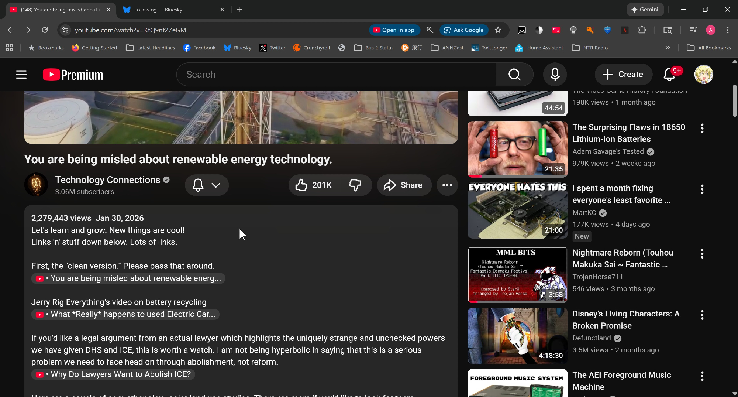Open YouTube notifications bell
The image size is (738, 397).
pos(669,75)
